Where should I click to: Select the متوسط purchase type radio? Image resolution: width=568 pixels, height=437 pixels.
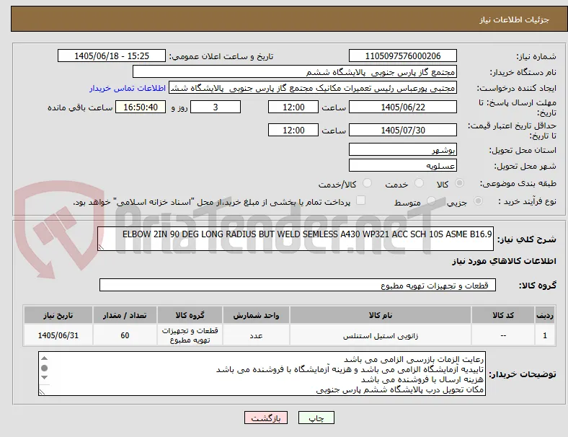click(431, 200)
